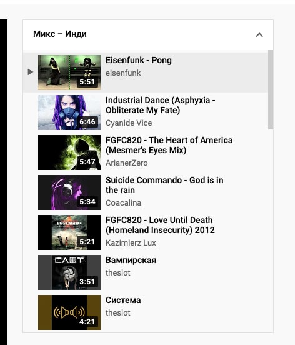Open the Eisenfunk - Pong thumbnail
295x345 pixels.
[69, 72]
